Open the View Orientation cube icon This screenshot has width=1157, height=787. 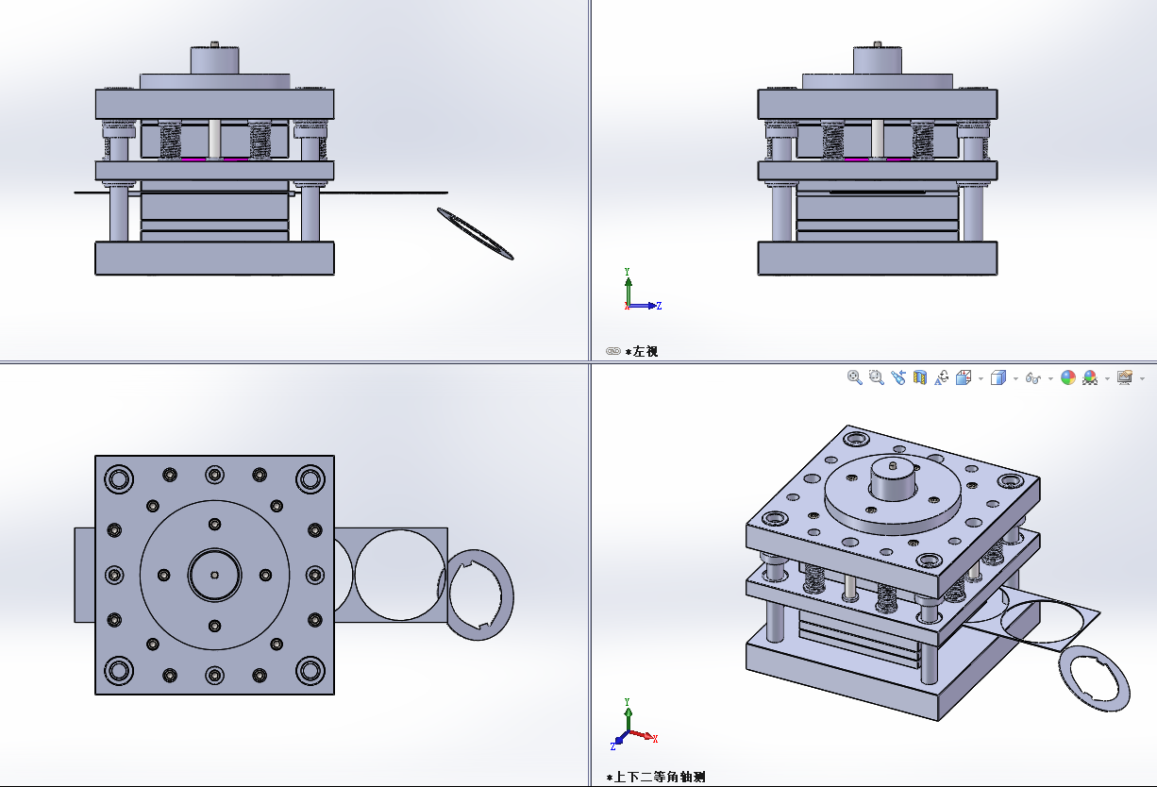(x=964, y=377)
